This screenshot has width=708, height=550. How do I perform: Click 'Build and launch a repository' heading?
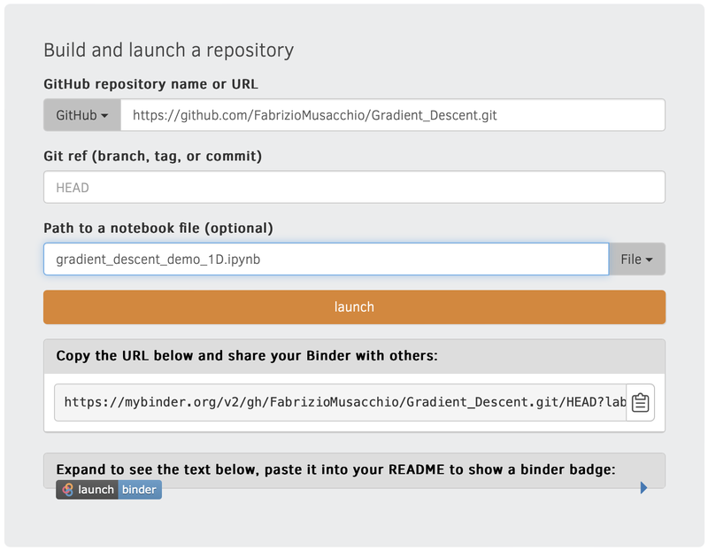pyautogui.click(x=168, y=50)
